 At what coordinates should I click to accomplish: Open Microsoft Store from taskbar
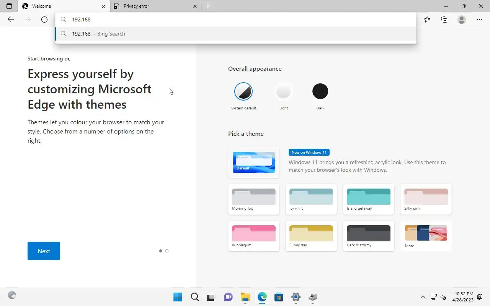coord(279,297)
